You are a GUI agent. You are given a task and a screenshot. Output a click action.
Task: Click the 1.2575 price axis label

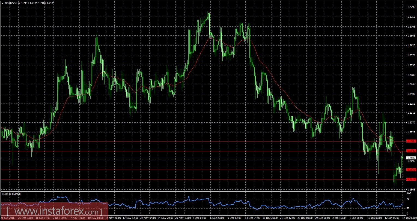tap(411, 55)
